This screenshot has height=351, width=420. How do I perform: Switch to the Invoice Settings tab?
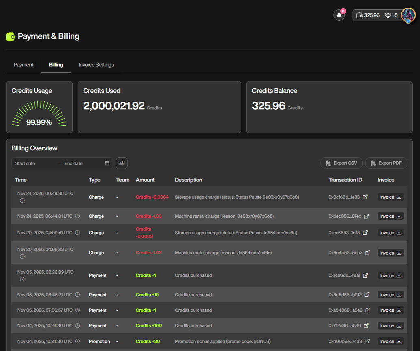[x=96, y=65]
